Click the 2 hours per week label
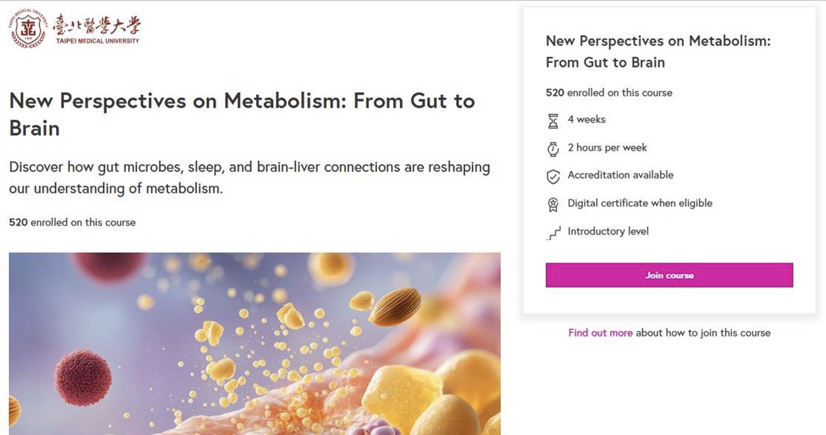This screenshot has height=435, width=826. [607, 147]
